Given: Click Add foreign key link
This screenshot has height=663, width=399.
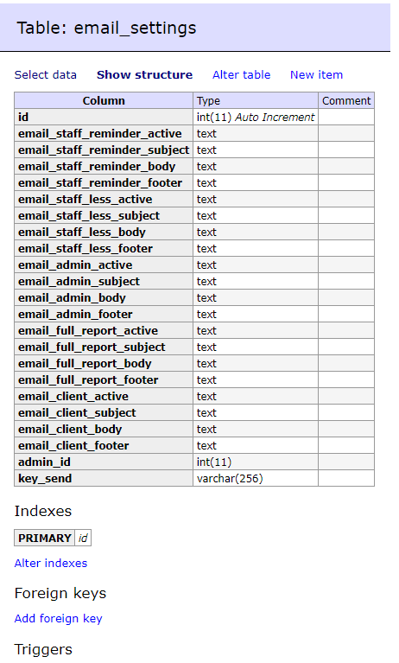Looking at the screenshot, I should pos(59,619).
